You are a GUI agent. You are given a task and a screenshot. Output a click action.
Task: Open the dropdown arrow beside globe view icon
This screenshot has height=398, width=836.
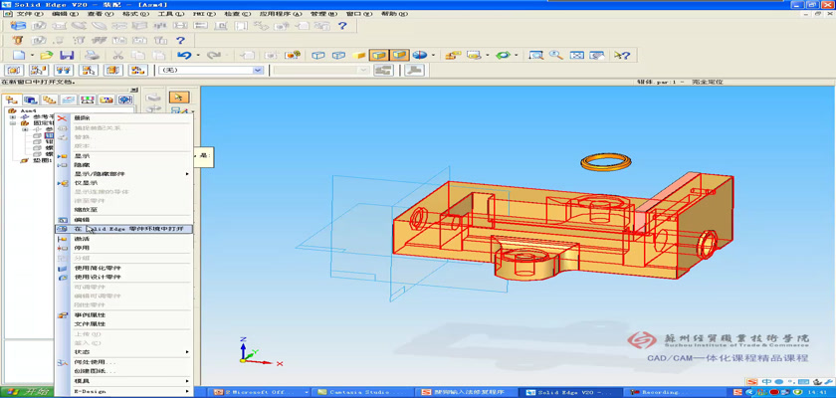point(434,55)
